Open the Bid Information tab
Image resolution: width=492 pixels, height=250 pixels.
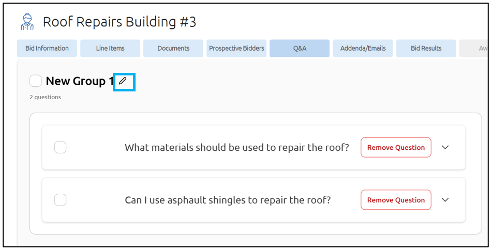pos(47,49)
